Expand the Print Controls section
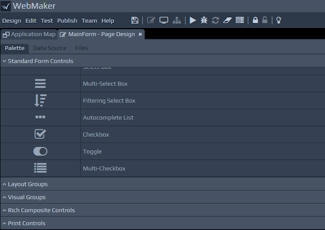 click(x=162, y=223)
